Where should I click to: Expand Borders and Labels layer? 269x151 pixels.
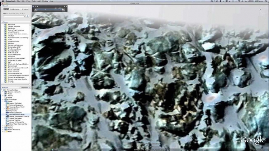[x=3, y=92]
